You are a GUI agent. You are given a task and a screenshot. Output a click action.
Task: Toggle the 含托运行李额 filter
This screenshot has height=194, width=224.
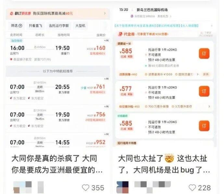(x=59, y=26)
